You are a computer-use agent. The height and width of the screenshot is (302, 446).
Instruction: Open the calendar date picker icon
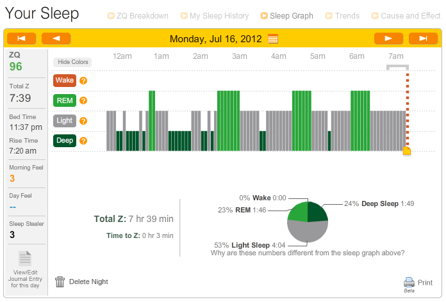(x=273, y=39)
